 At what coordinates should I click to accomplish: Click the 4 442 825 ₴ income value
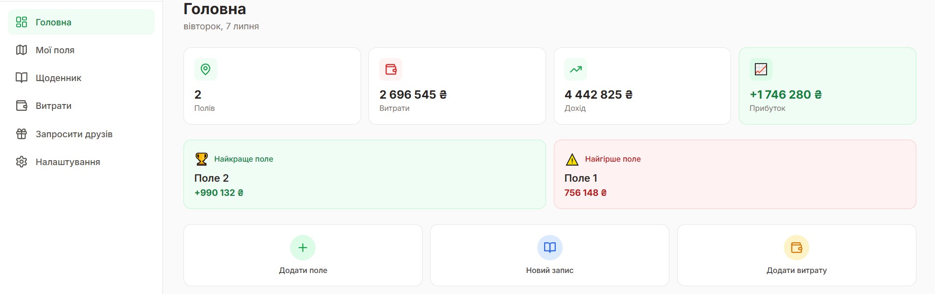pyautogui.click(x=598, y=94)
